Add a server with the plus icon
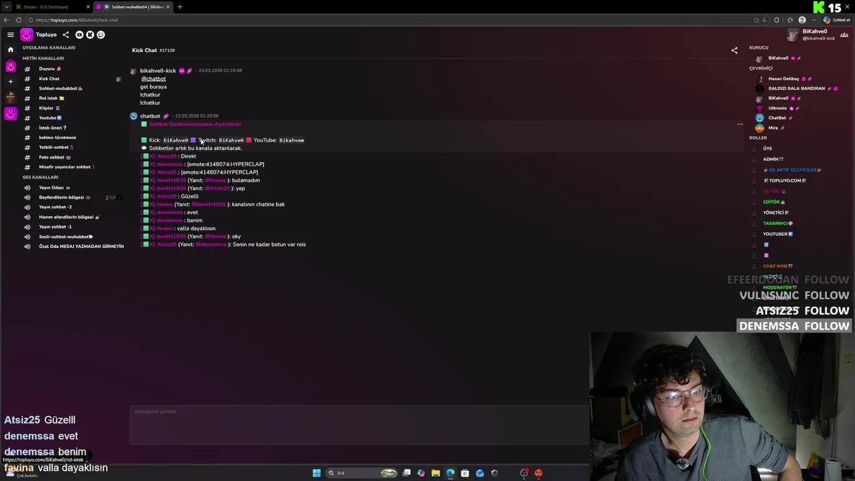 point(10,82)
